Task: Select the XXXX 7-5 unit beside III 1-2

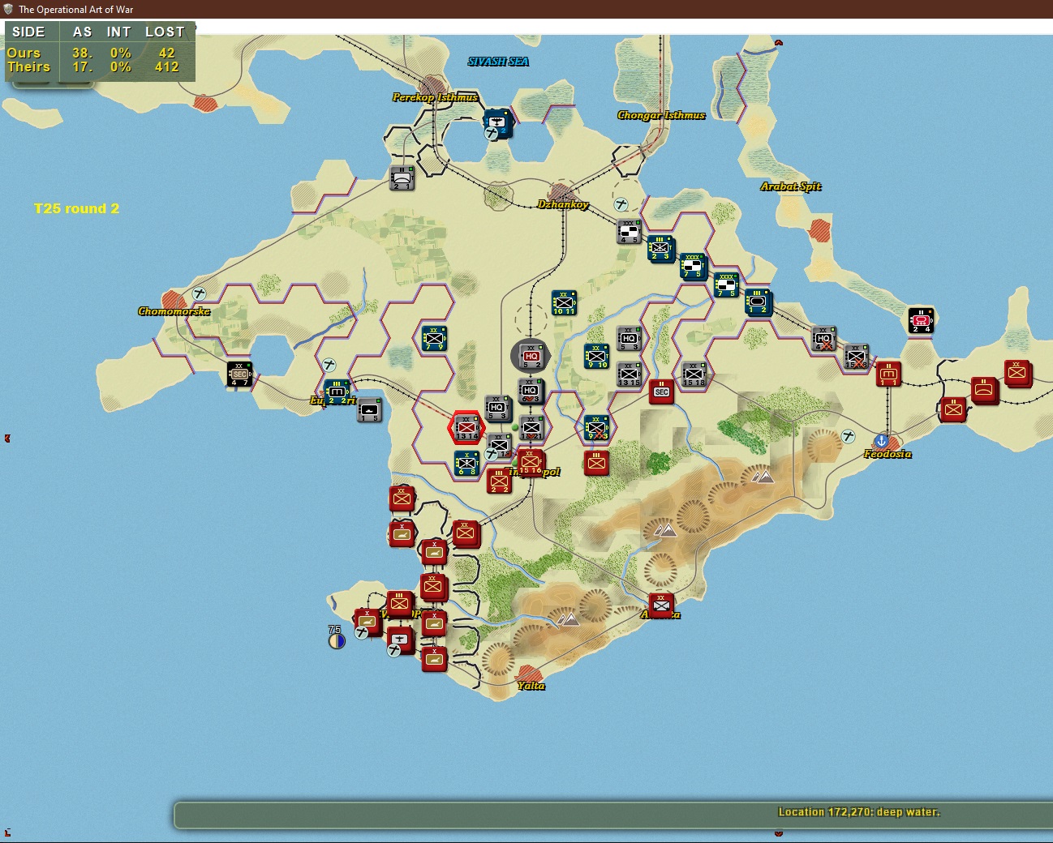Action: point(726,285)
